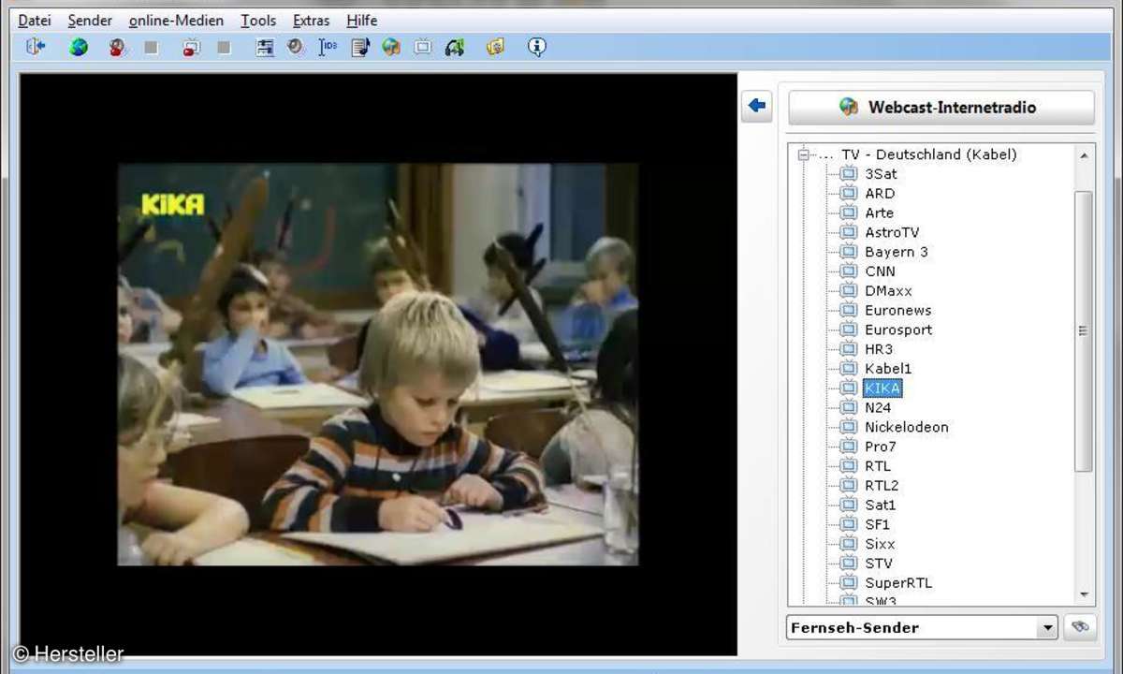Image resolution: width=1123 pixels, height=674 pixels.
Task: Click the channel list scrollbar thumb
Action: (x=1084, y=330)
